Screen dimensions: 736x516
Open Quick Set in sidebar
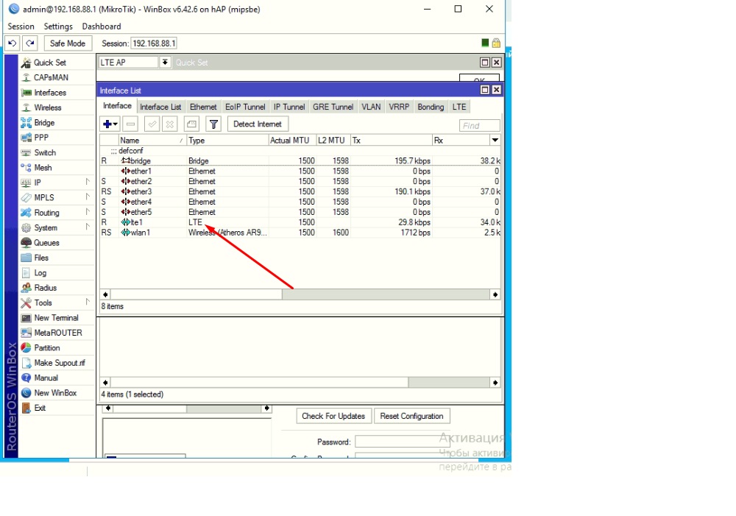[x=50, y=63]
